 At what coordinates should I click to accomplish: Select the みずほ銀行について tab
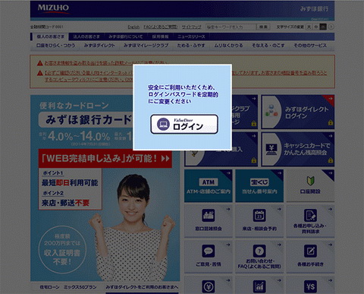126,36
